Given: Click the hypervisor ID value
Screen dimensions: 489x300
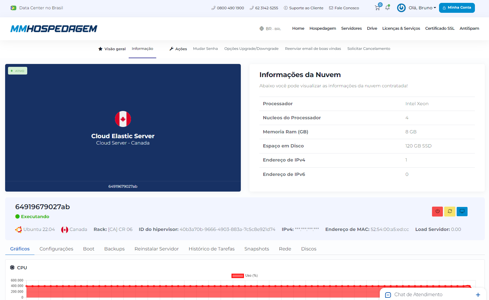Looking at the screenshot, I should point(227,229).
